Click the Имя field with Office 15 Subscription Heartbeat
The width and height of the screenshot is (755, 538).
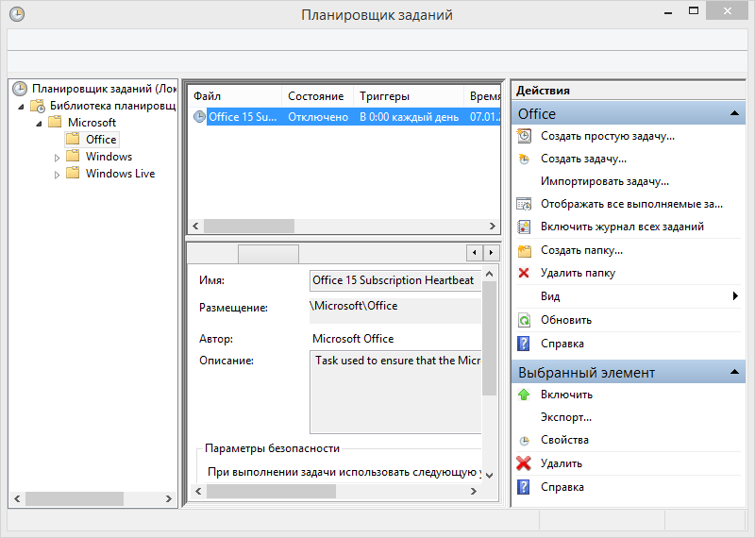tap(394, 280)
